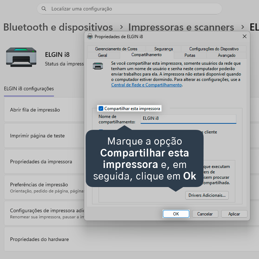Open the Avançado tab
This screenshot has width=259, height=259.
227,55
